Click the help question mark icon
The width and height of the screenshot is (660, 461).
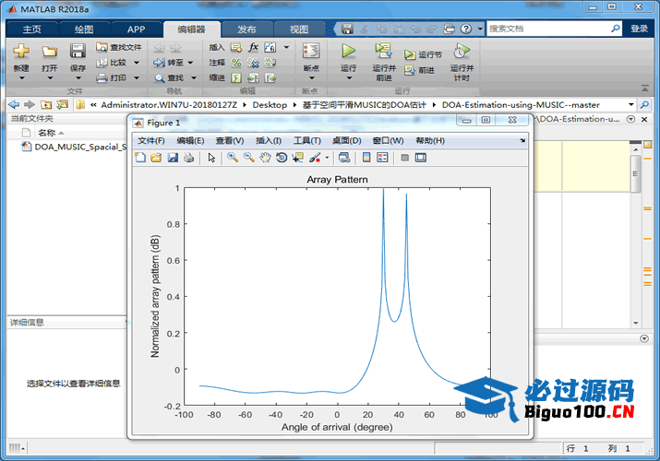click(x=466, y=29)
